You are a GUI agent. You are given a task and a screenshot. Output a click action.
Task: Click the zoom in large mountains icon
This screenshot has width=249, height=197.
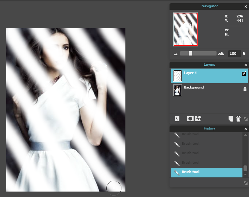[x=221, y=54]
